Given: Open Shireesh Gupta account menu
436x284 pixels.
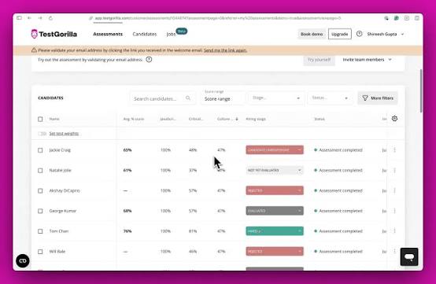Looking at the screenshot, I should click(x=385, y=34).
